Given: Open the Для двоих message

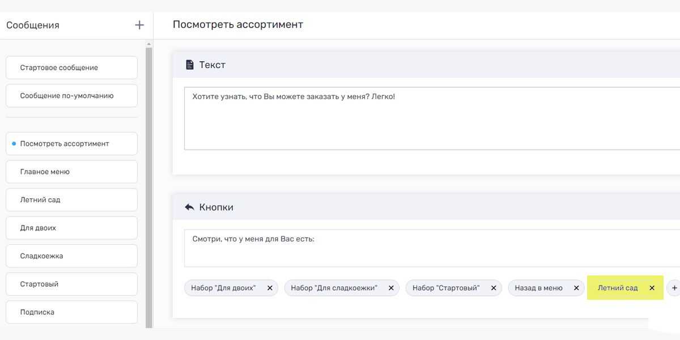Looking at the screenshot, I should pyautogui.click(x=71, y=228).
